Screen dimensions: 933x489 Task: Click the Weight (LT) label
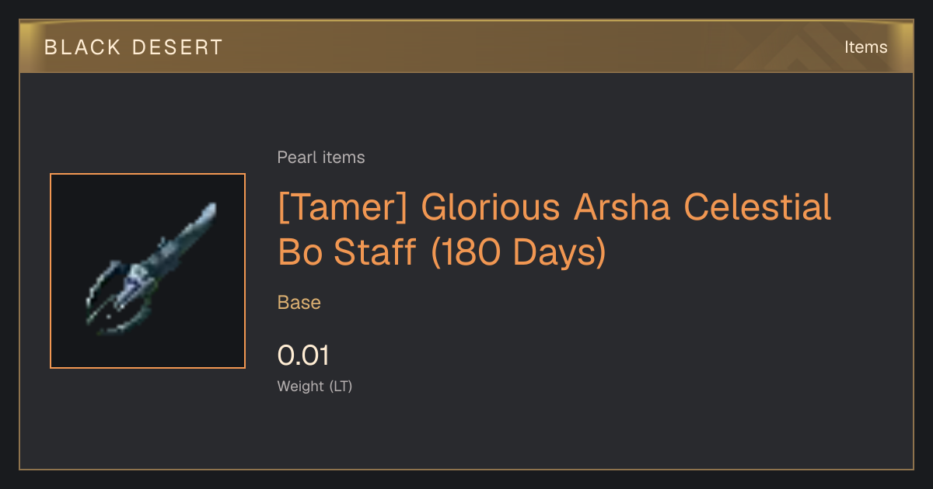315,386
